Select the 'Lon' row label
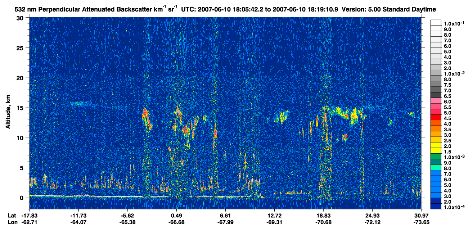 (x=12, y=222)
